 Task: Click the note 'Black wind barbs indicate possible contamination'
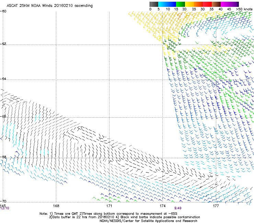click(x=160, y=217)
